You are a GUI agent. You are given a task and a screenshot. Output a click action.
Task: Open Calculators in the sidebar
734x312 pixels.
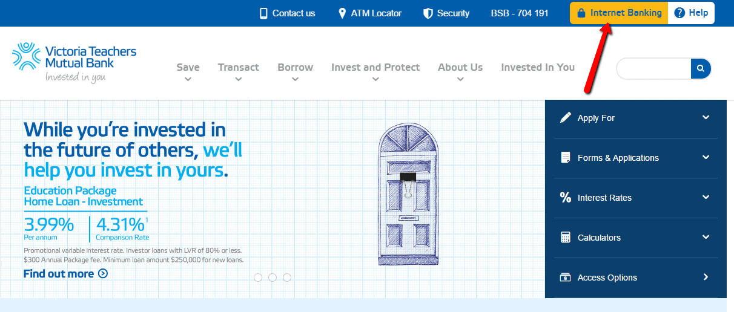(x=636, y=238)
